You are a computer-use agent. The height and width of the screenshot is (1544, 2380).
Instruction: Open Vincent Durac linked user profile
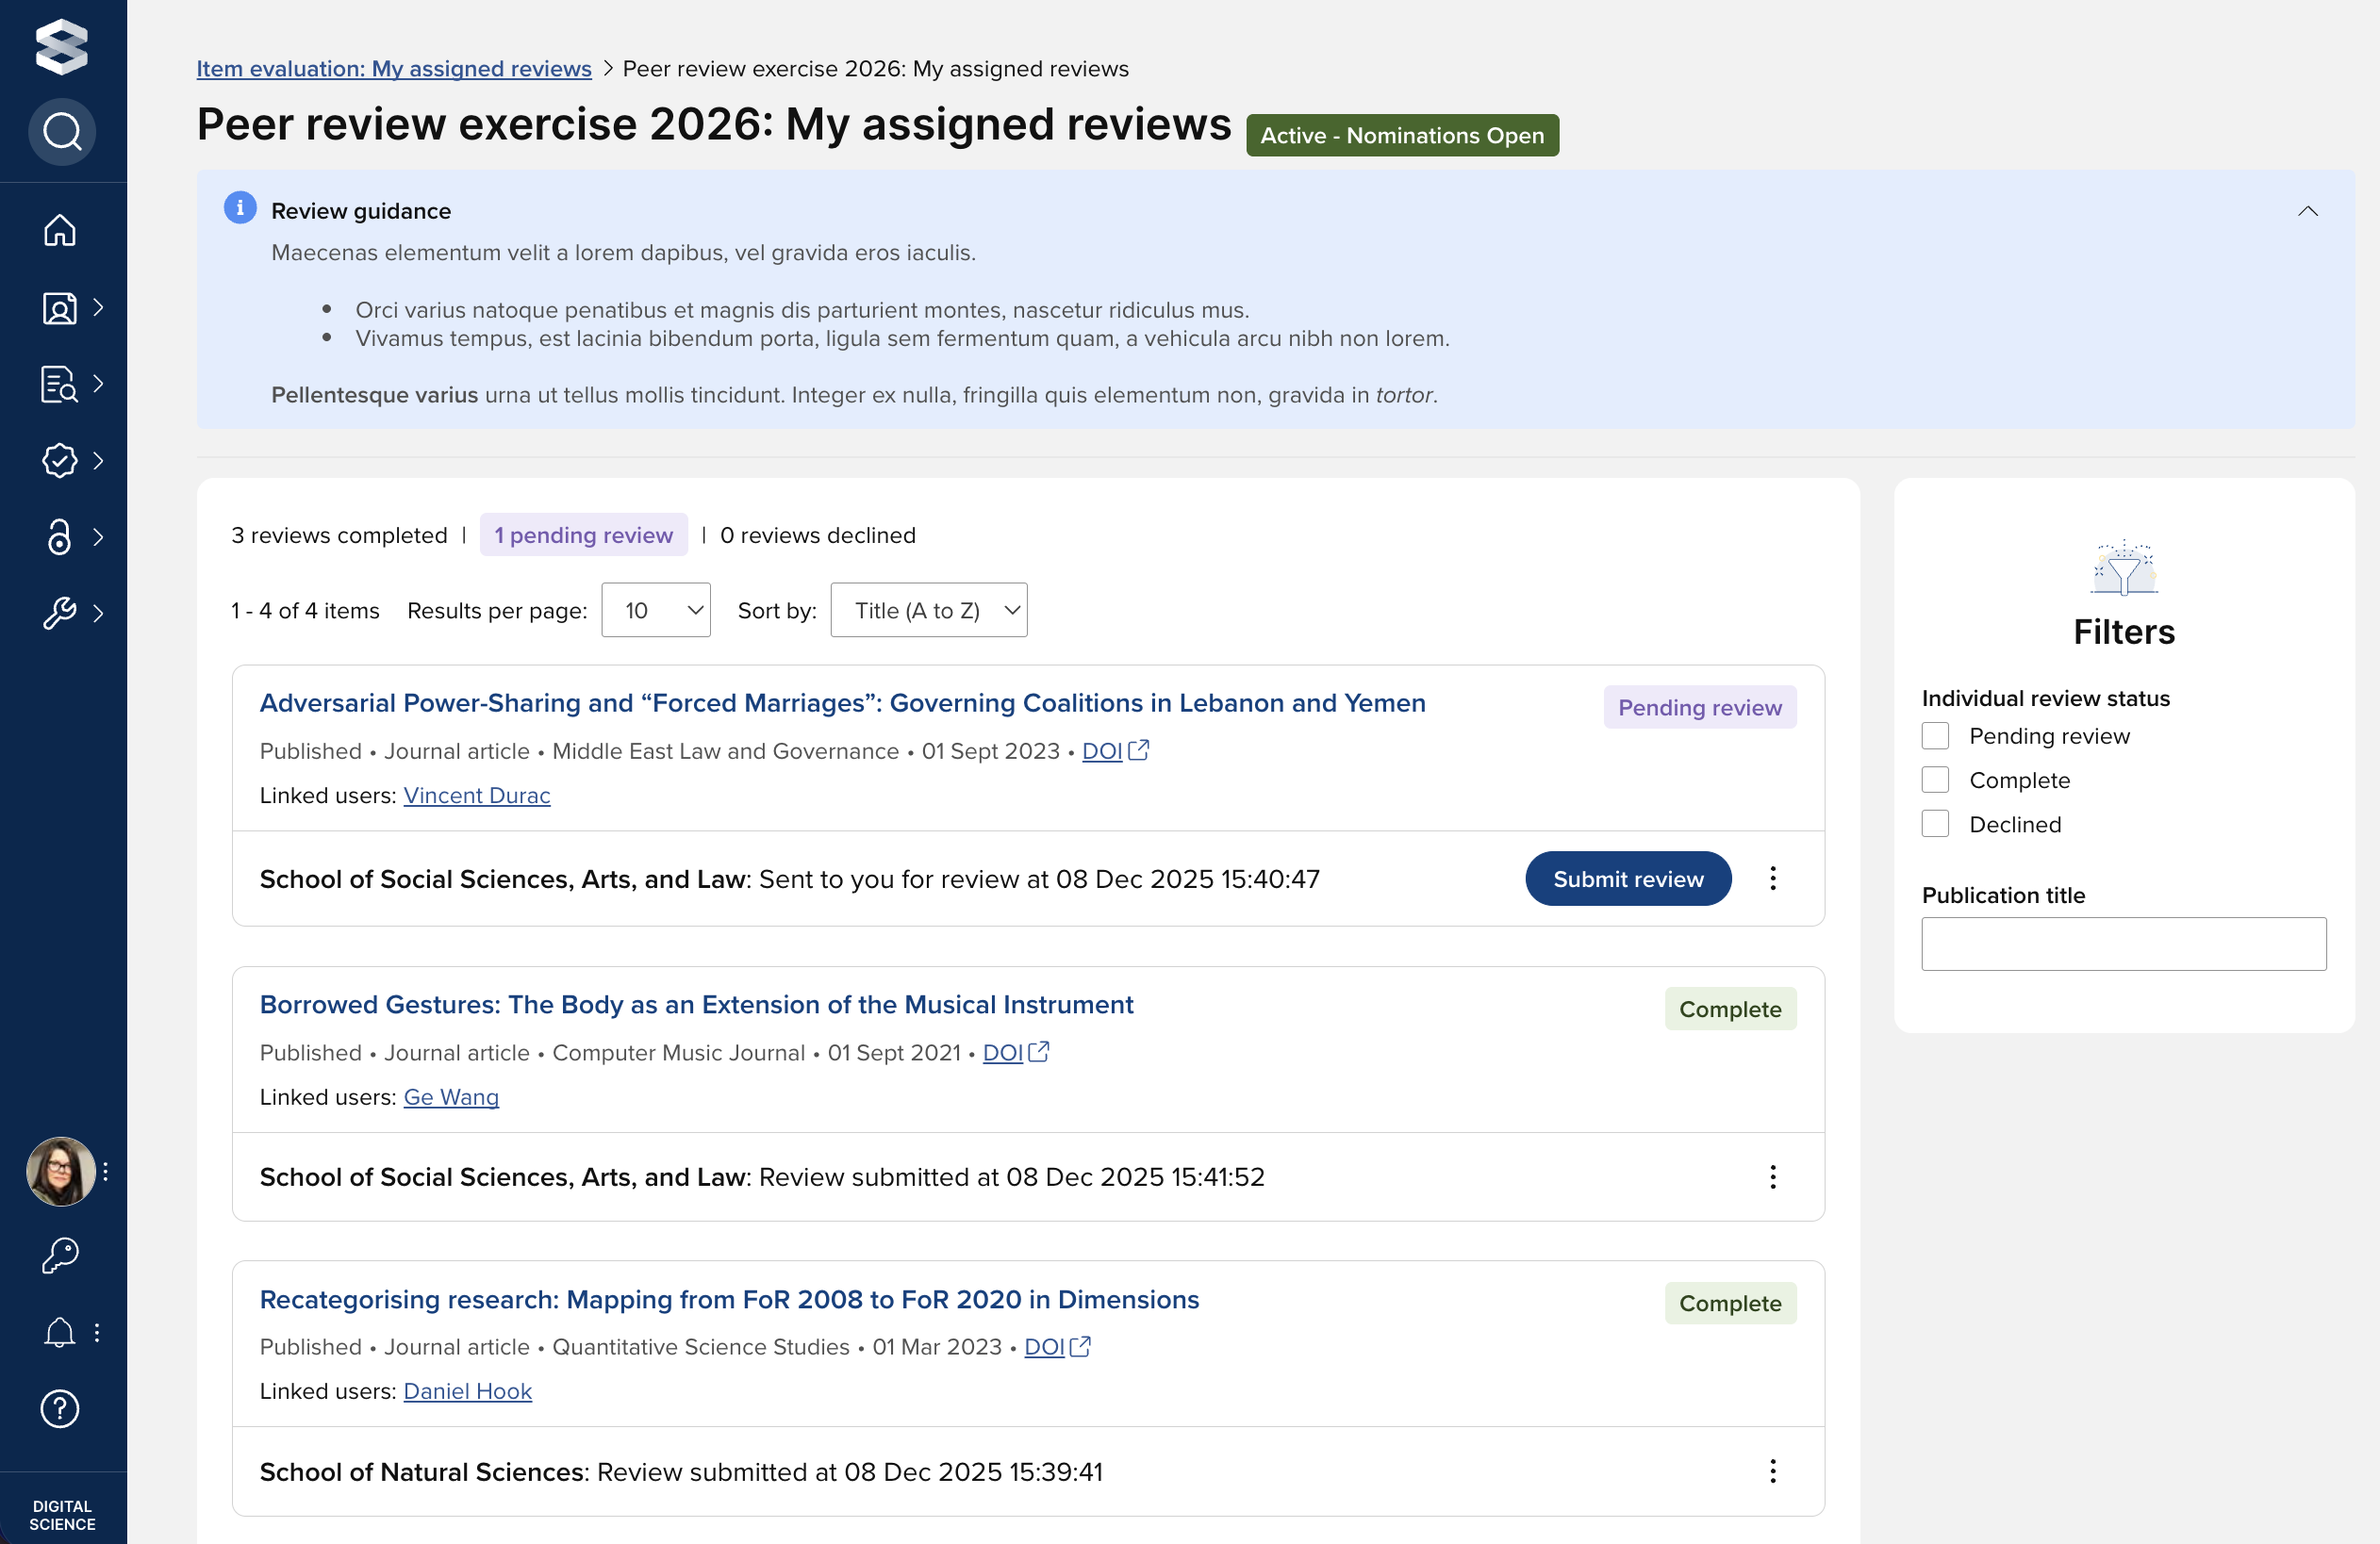[476, 796]
